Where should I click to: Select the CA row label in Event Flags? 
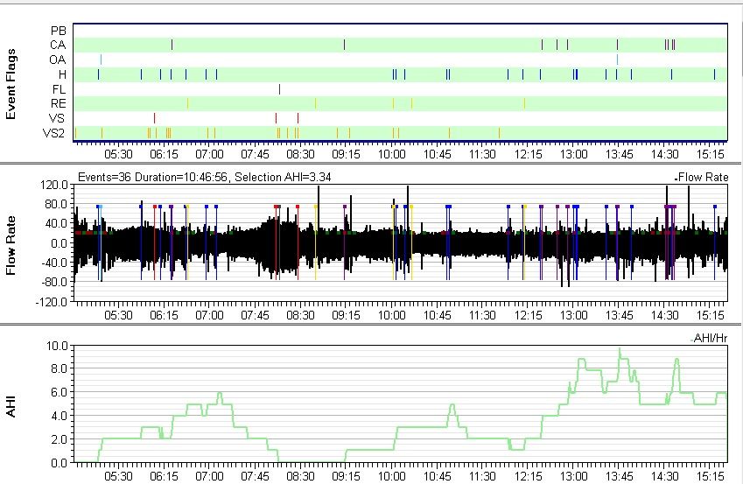(59, 45)
